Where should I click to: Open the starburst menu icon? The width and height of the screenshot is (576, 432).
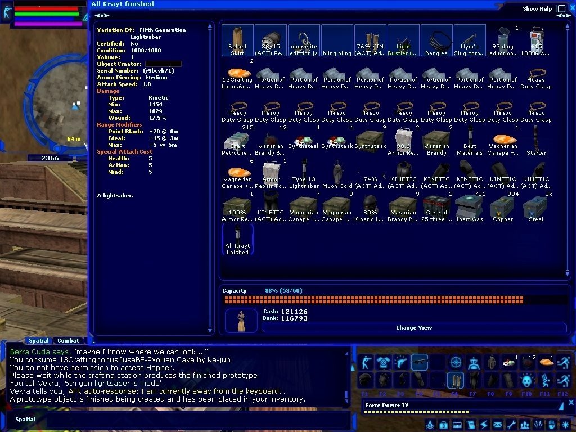coord(566,425)
